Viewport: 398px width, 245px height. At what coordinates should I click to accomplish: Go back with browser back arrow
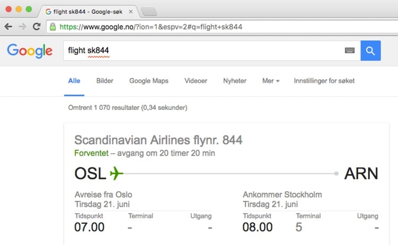click(x=9, y=26)
